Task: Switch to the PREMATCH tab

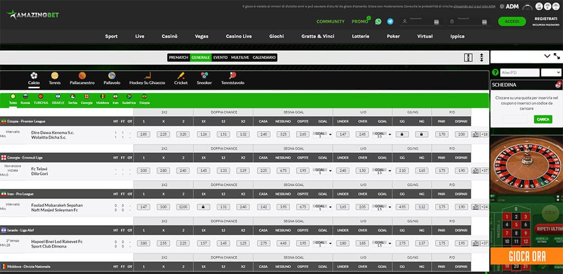Action: coord(179,58)
